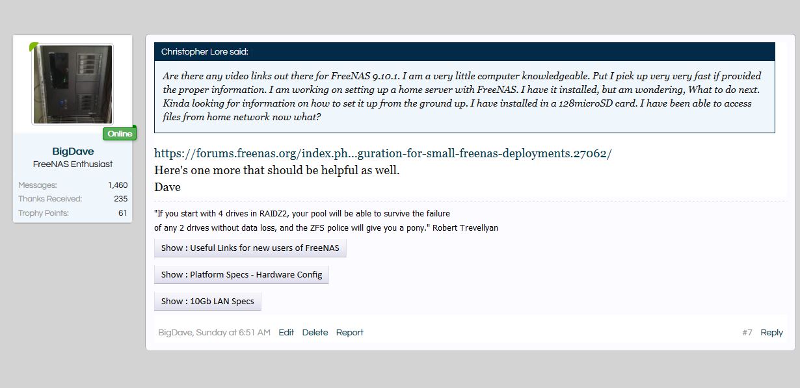Edit this post
This screenshot has width=800, height=388.
[x=286, y=332]
